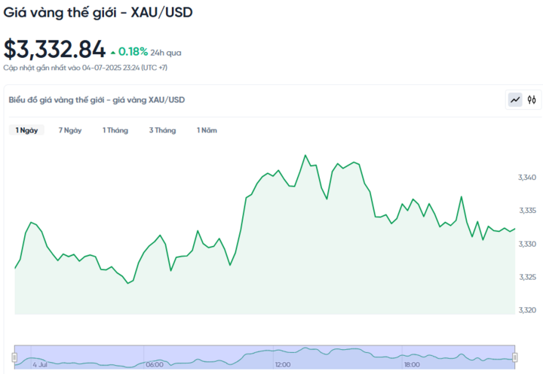Click the $3,332.84 gold price
Image resolution: width=543 pixels, height=374 pixels.
pos(54,49)
